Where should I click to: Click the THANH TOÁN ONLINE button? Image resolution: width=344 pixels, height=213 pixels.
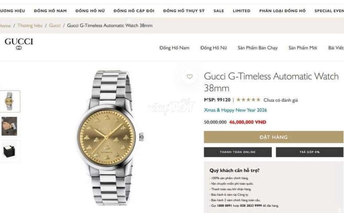click(238, 152)
